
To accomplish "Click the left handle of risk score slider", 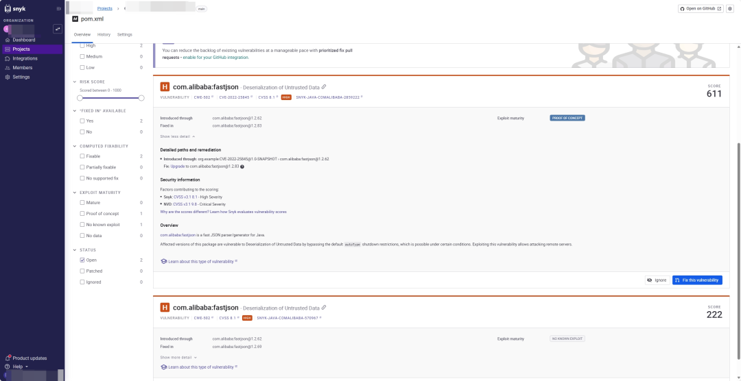I will coord(80,98).
